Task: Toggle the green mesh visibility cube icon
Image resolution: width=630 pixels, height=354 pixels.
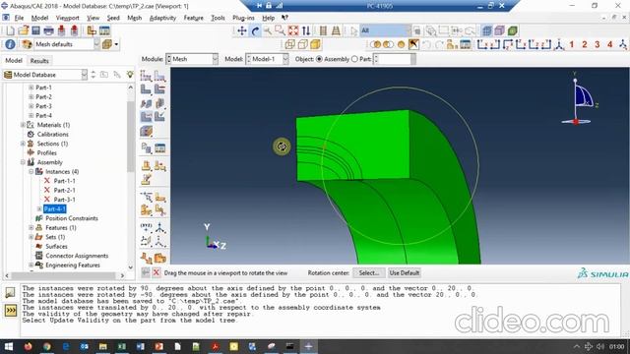Action: point(512,30)
